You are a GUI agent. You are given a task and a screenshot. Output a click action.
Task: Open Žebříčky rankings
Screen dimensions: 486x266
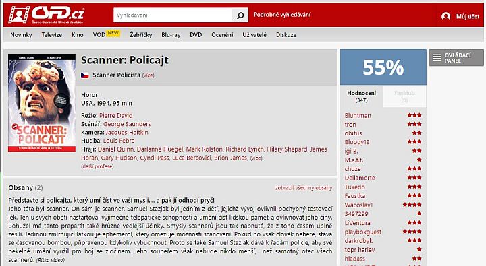tap(140, 35)
